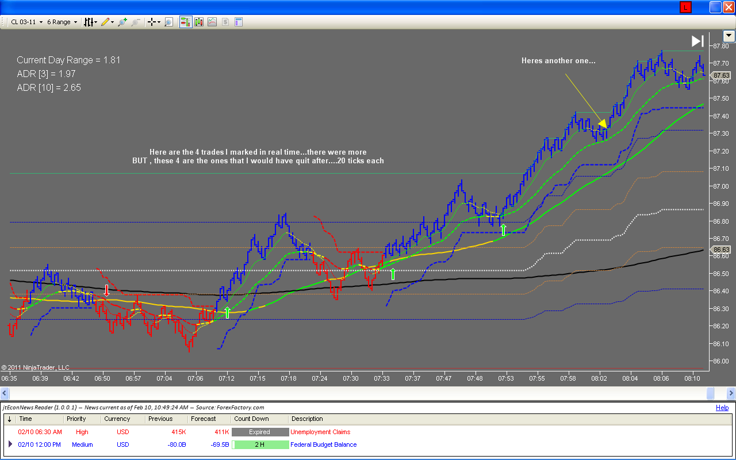Click the 02/10 06:30 AM time cell
The width and height of the screenshot is (736, 460).
[40, 432]
